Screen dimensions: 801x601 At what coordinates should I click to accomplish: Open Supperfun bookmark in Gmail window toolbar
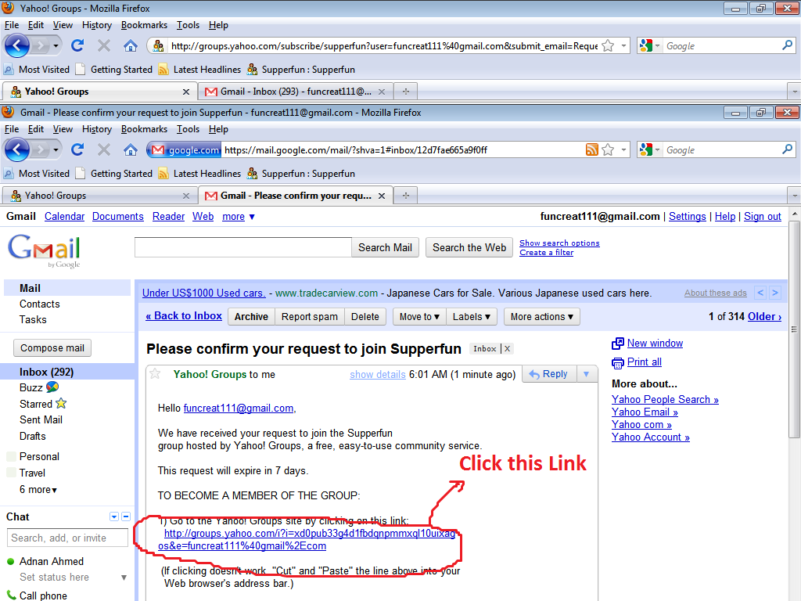click(301, 173)
